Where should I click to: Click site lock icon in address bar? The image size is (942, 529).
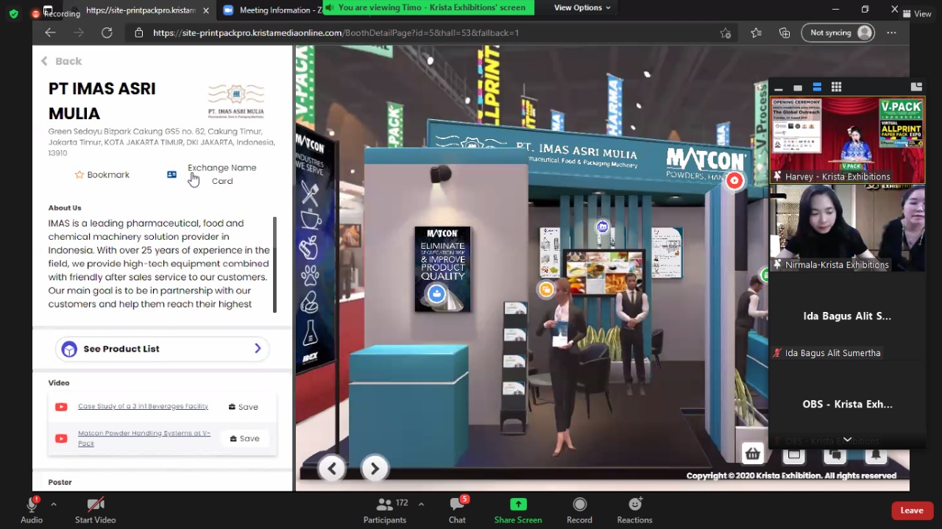(138, 32)
